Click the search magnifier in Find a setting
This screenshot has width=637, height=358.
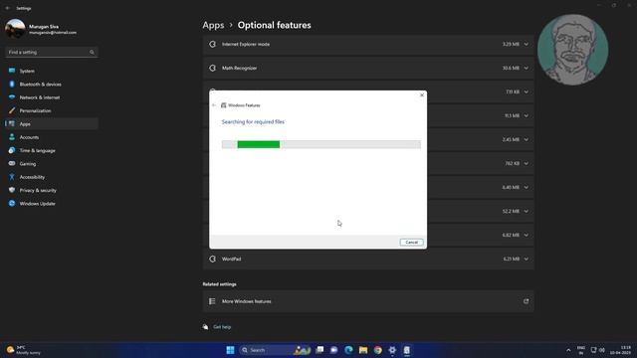point(92,53)
